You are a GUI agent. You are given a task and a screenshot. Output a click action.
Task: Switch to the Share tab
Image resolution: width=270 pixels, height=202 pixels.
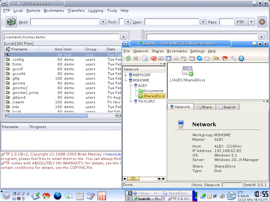tap(204, 107)
